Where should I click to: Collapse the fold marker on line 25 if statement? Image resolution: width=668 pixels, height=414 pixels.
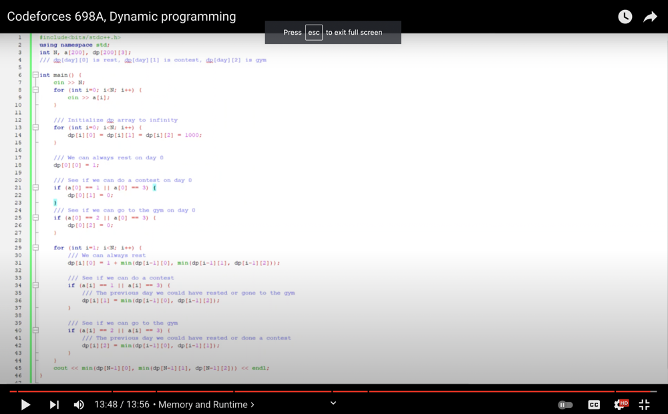[36, 217]
